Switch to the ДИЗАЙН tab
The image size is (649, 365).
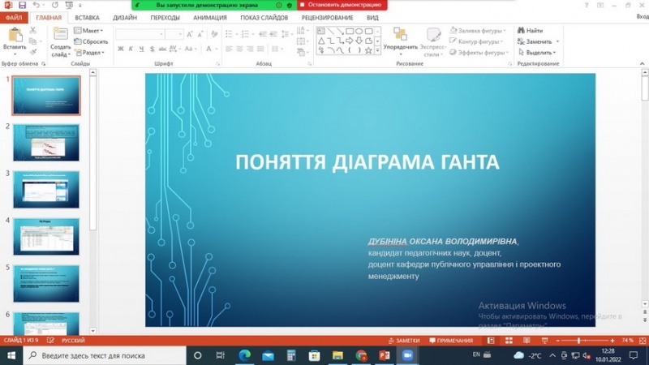(x=125, y=18)
